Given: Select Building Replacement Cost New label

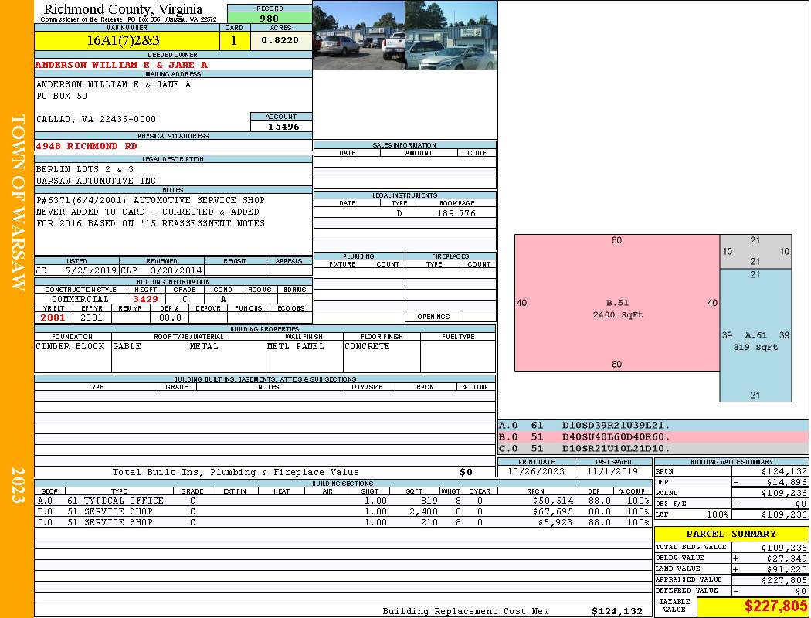Looking at the screenshot, I should (x=466, y=611).
